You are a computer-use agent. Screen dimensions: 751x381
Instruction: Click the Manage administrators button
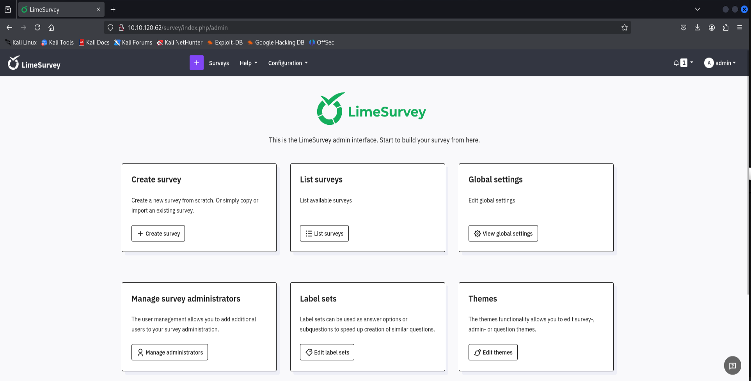tap(169, 353)
